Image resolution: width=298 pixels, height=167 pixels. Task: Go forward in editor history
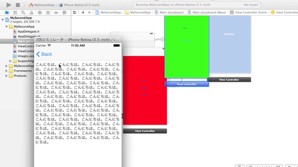(89, 12)
